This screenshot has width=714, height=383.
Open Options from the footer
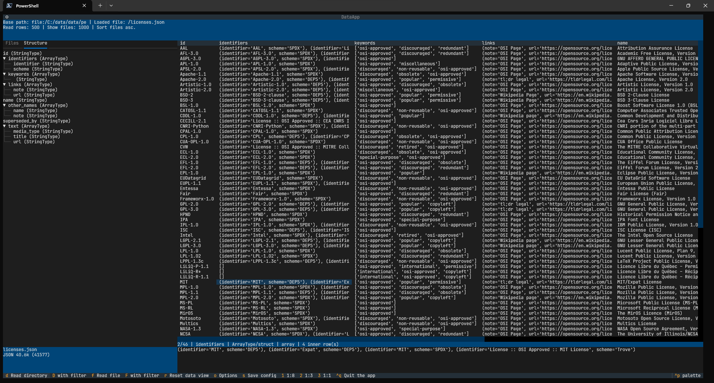225,376
